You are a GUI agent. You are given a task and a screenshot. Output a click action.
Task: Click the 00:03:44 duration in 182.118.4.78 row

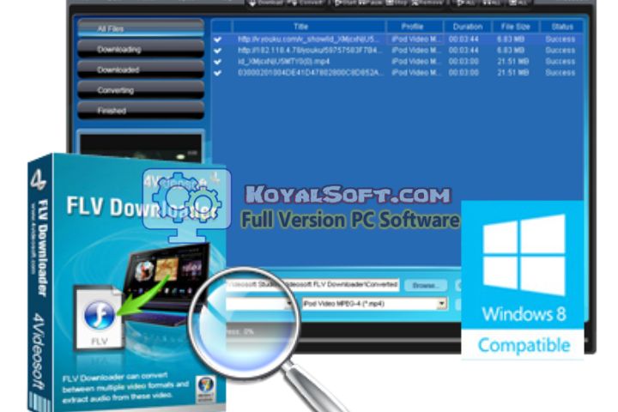(x=463, y=51)
